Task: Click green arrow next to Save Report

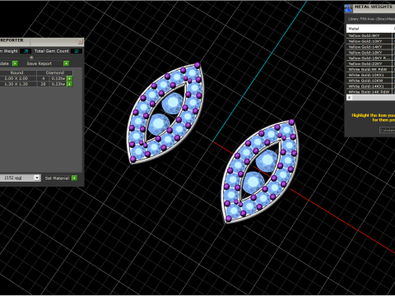Action: pyautogui.click(x=66, y=63)
